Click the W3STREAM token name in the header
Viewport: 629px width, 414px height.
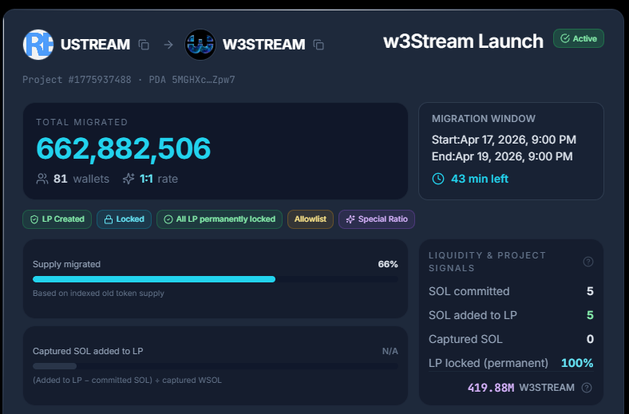(x=264, y=45)
